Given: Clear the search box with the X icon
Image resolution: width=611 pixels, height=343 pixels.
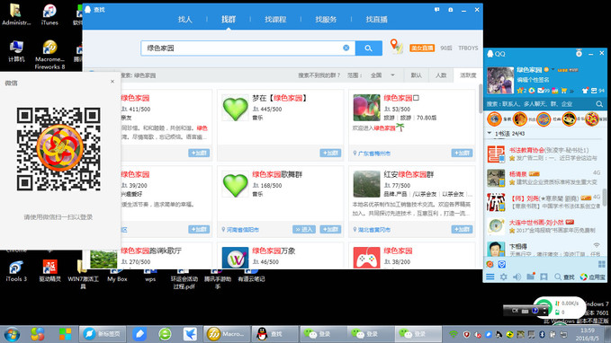Looking at the screenshot, I should 346,48.
